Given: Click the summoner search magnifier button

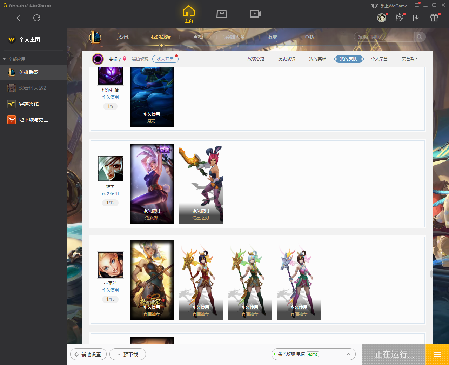Looking at the screenshot, I should [420, 37].
